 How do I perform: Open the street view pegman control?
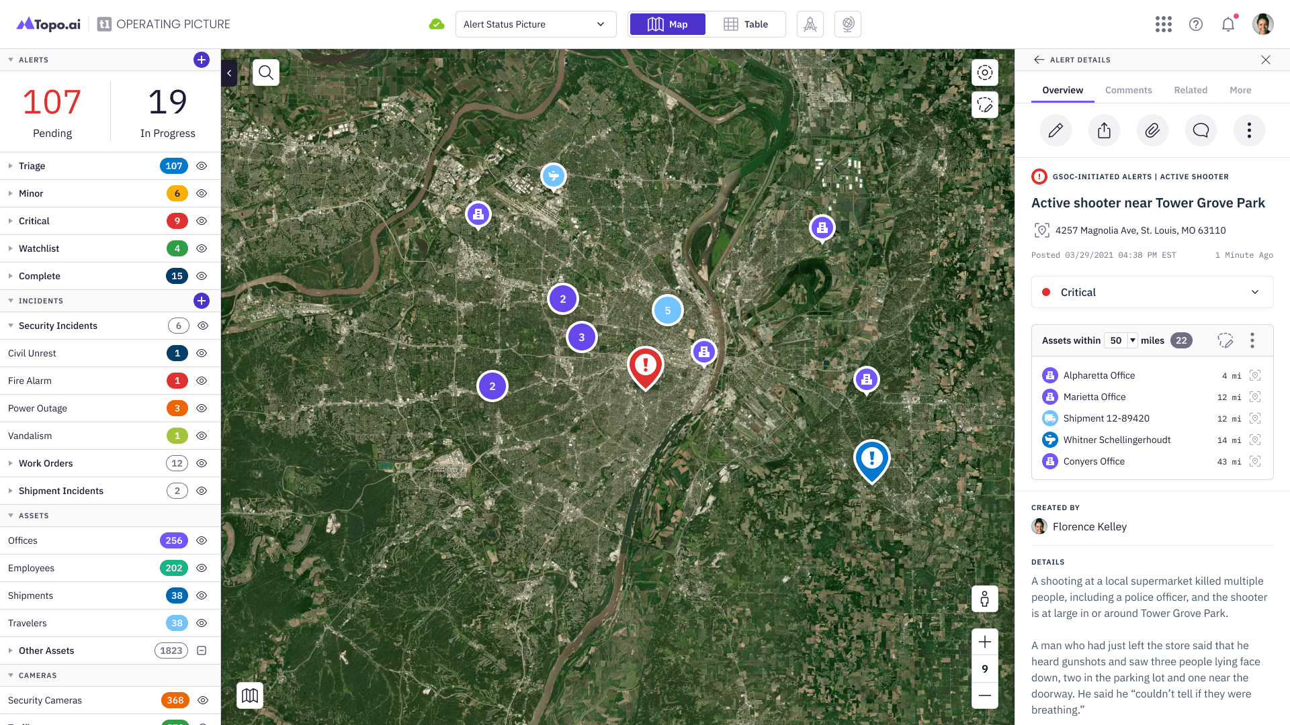(x=984, y=598)
